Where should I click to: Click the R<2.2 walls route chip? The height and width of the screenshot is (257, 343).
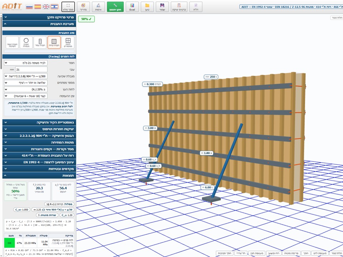[x=59, y=204]
